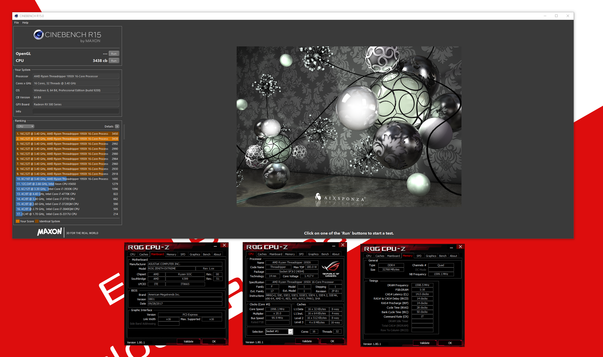Close the Mainboard CPU-Z window
Image resolution: width=603 pixels, height=357 pixels.
coord(224,245)
